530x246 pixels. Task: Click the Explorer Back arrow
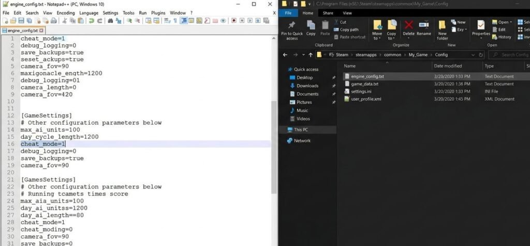[x=285, y=55]
